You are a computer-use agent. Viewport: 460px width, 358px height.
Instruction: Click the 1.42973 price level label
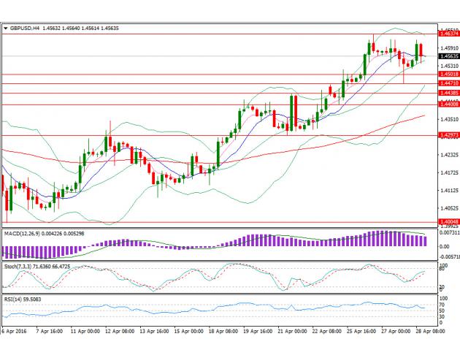pos(448,135)
